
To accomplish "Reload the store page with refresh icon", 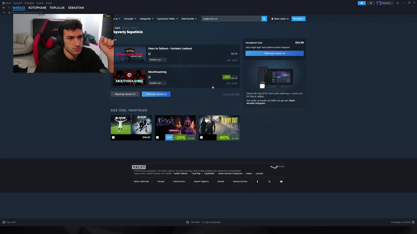I will 4,12.
